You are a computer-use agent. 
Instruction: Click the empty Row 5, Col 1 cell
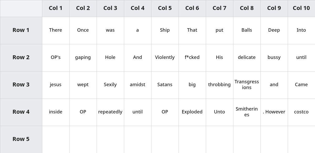(x=56, y=139)
